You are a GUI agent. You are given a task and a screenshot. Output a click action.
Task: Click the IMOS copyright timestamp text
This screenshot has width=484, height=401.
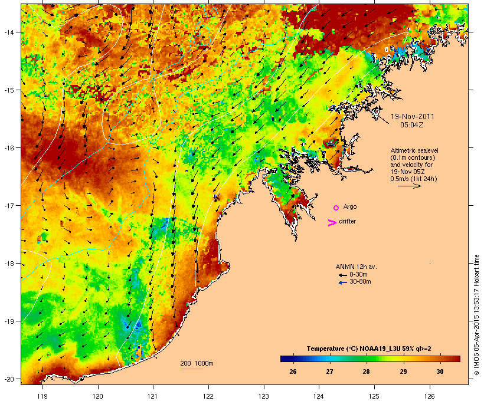pyautogui.click(x=476, y=315)
